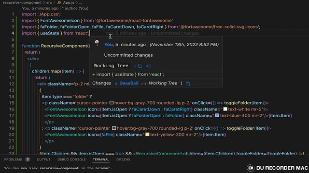
Task: Select the recursive-component breadcrumb
Action: (22, 3)
